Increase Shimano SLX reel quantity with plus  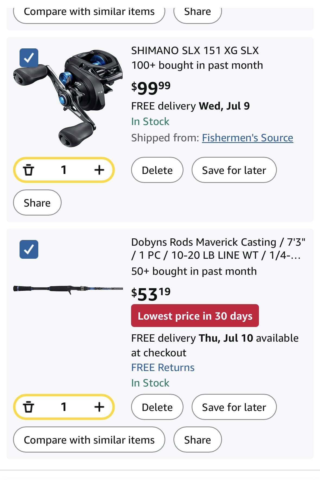click(99, 170)
